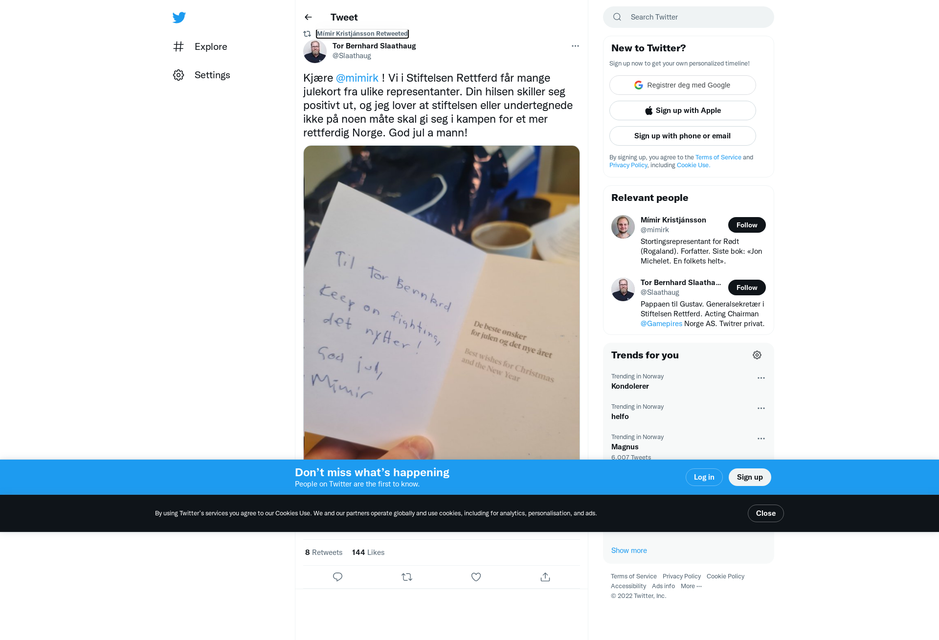Open the Christmas card photo
Viewport: 939px width, 640px height.
442,303
